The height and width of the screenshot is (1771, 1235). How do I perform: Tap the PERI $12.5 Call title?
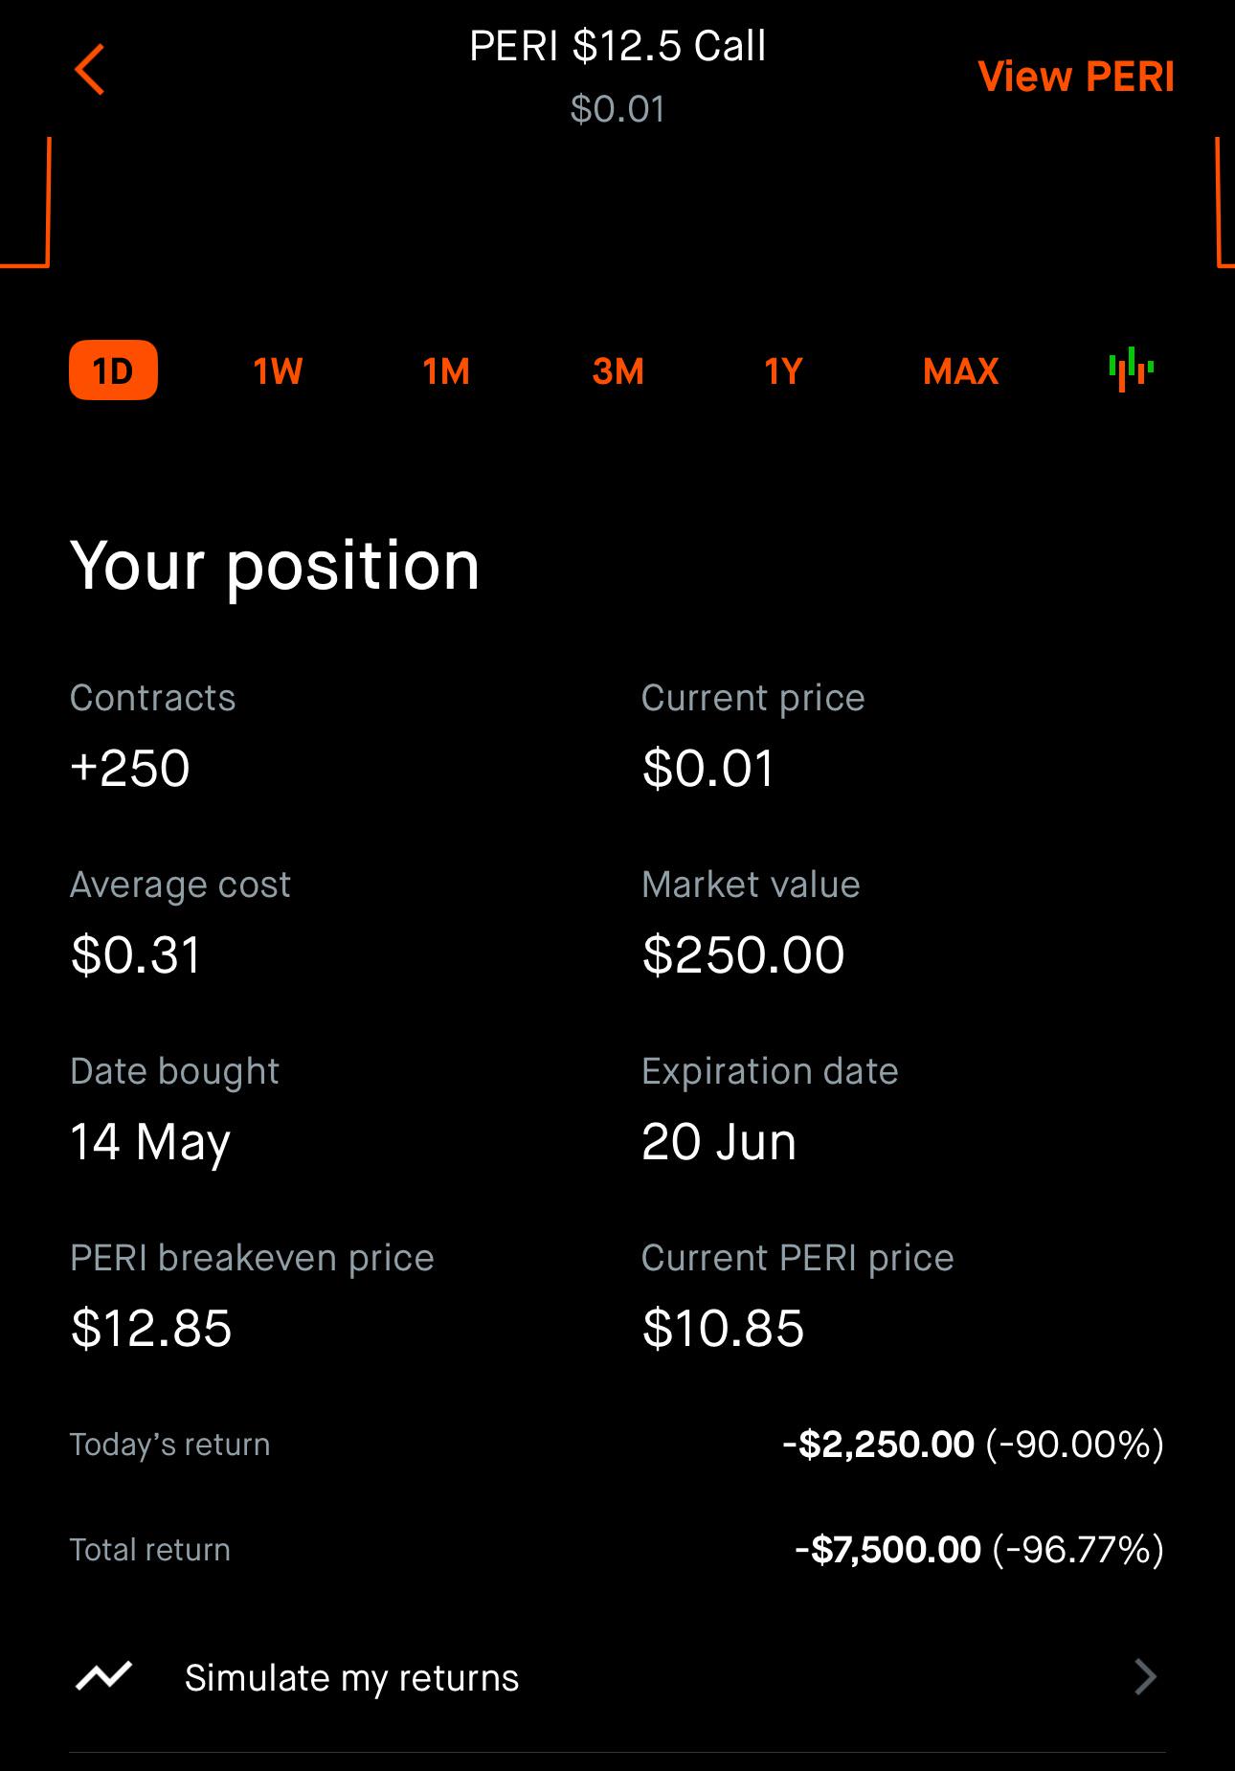point(617,46)
